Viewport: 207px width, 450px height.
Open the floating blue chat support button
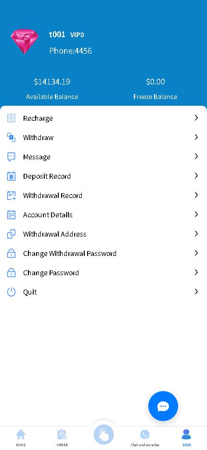click(163, 406)
